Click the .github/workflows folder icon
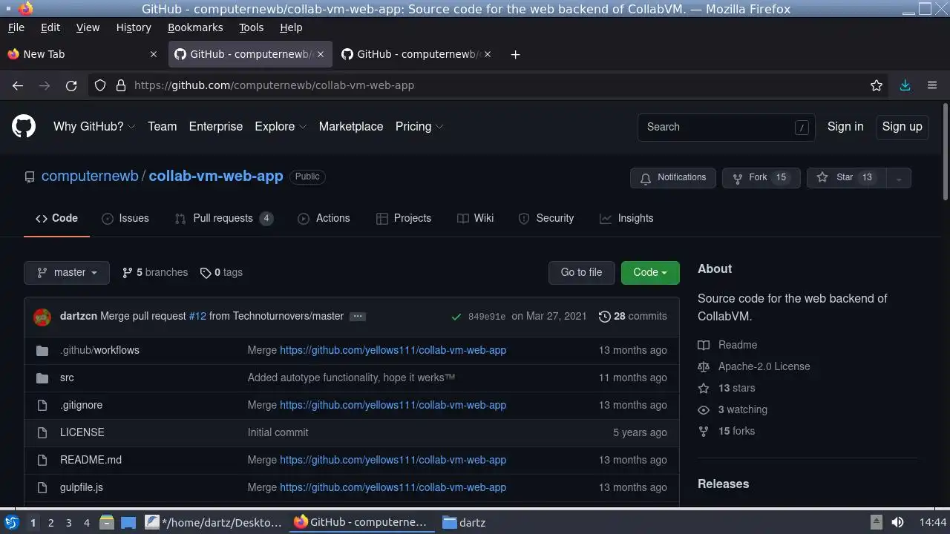This screenshot has height=534, width=950. (42, 350)
